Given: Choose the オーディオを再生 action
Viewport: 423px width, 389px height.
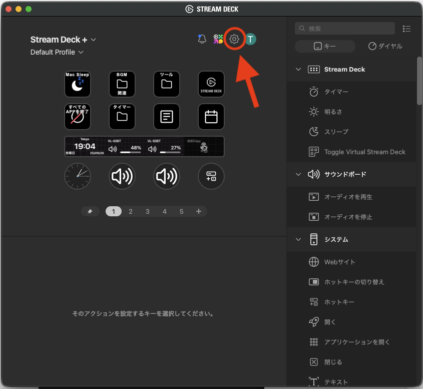Looking at the screenshot, I should tap(352, 197).
